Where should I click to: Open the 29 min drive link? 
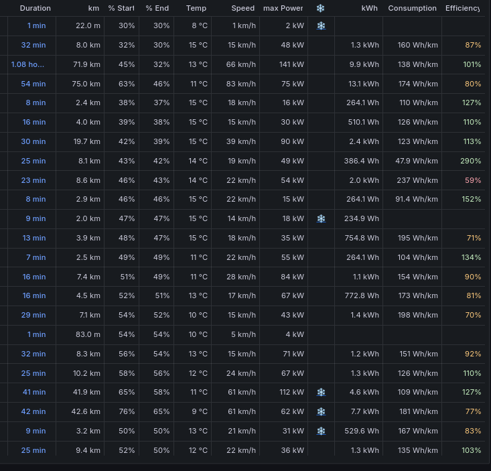pos(33,315)
